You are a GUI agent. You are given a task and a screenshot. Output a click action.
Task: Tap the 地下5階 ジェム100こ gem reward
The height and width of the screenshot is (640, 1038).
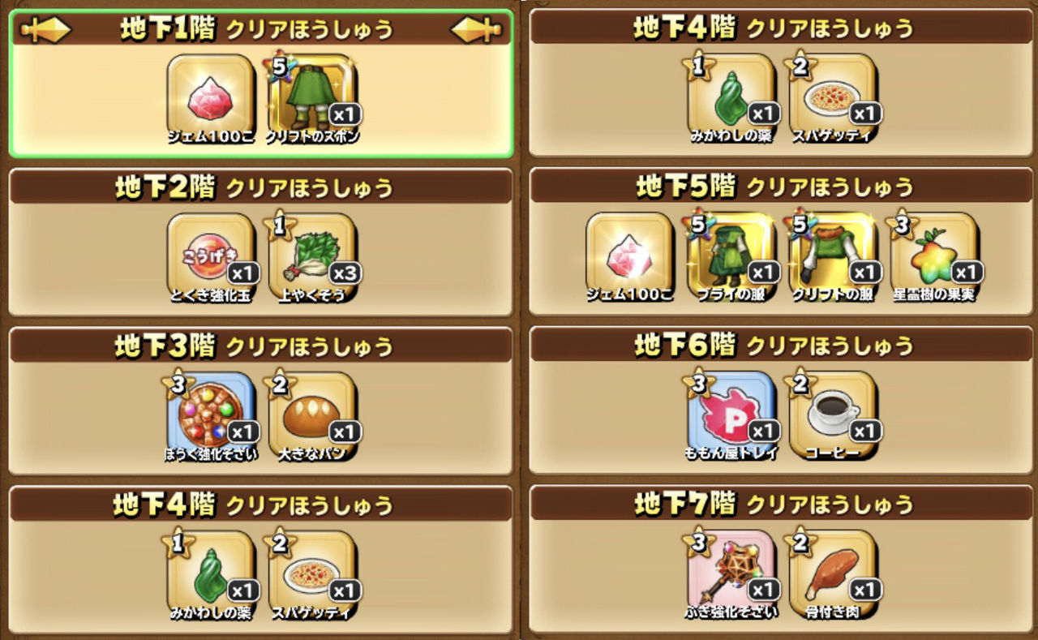629,257
